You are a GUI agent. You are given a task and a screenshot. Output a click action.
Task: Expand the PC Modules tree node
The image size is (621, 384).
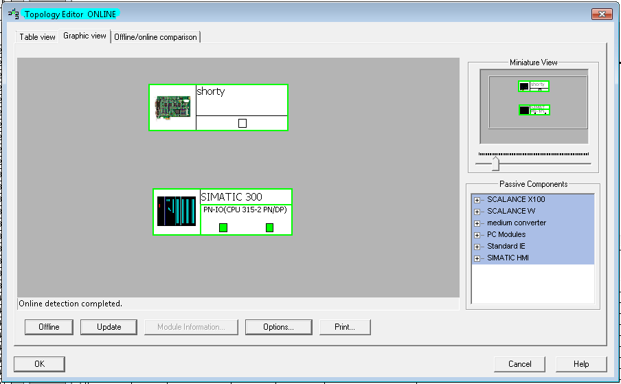click(477, 235)
